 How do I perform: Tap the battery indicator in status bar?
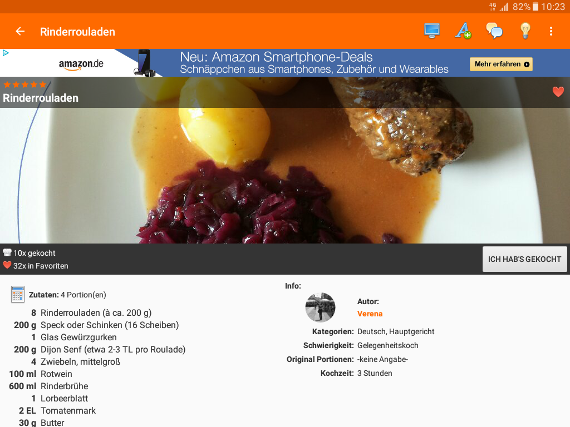[535, 7]
